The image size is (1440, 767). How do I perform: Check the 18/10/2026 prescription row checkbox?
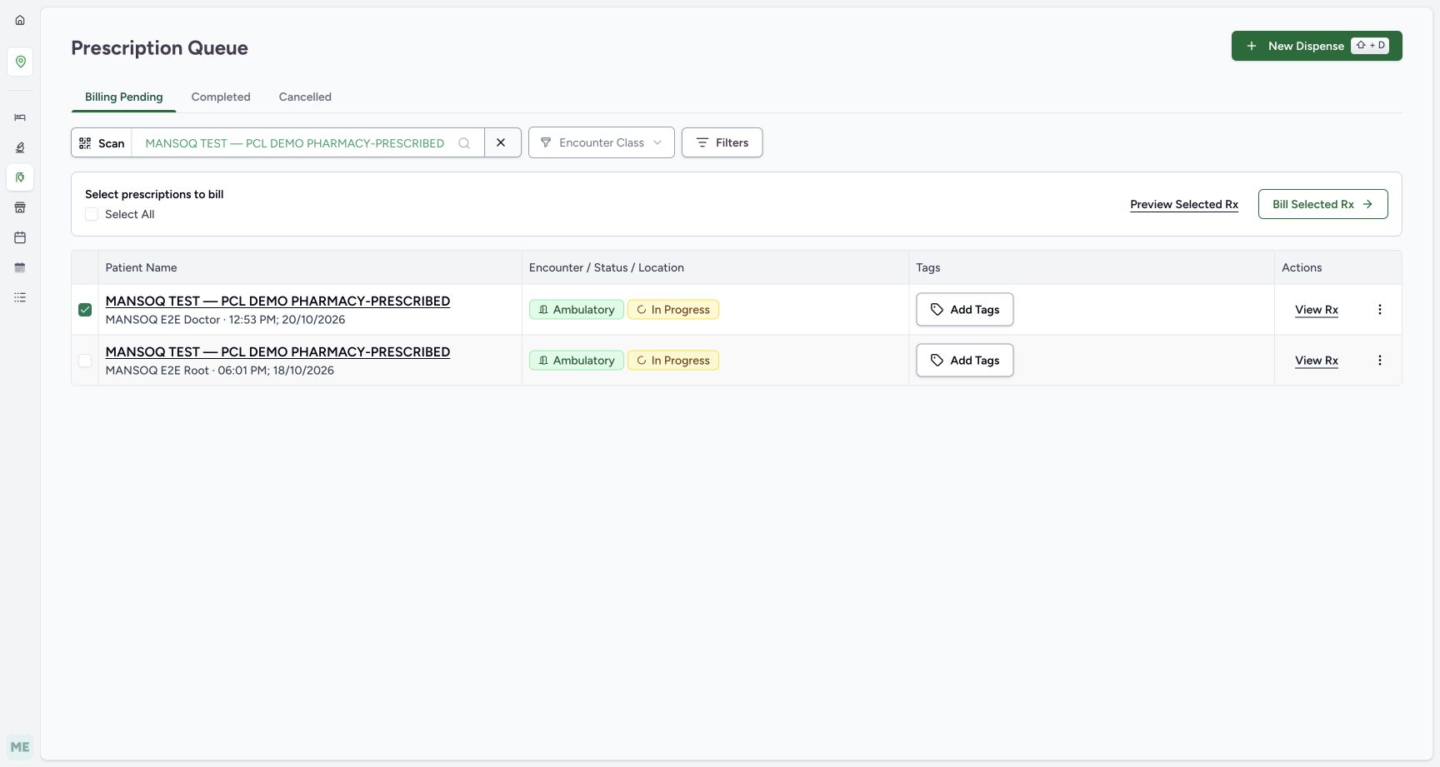[85, 361]
